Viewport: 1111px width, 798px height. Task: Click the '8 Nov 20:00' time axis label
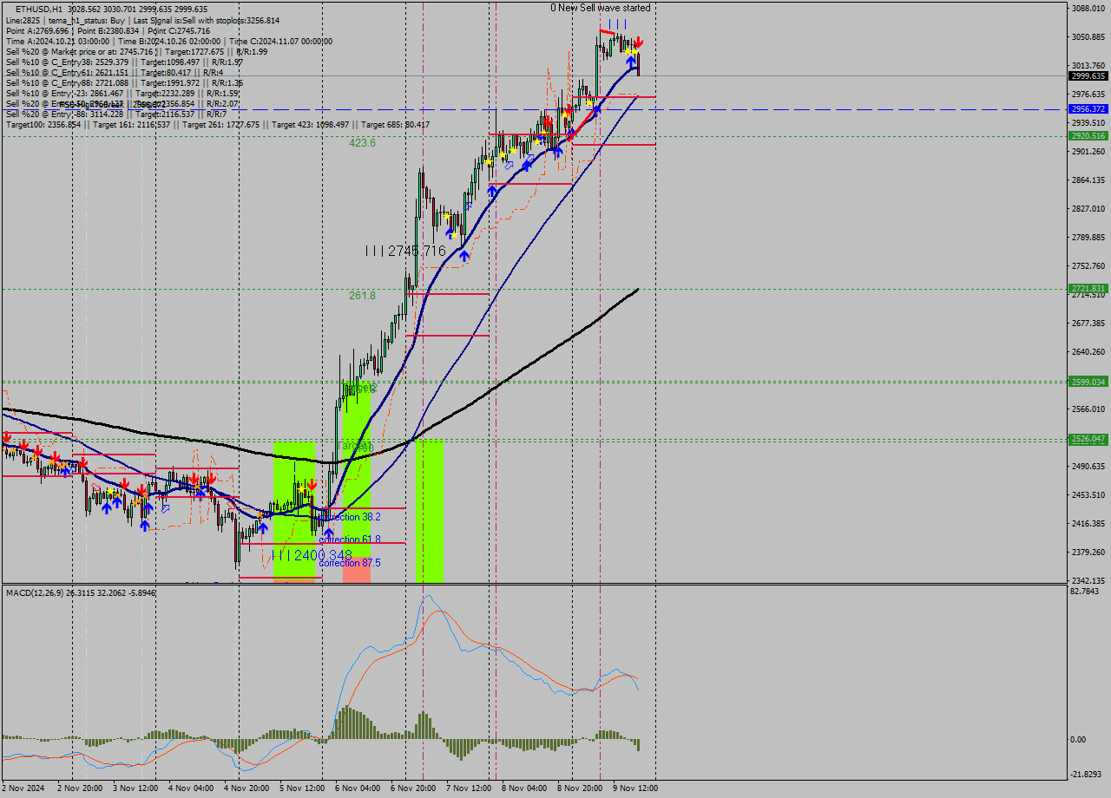click(x=580, y=788)
